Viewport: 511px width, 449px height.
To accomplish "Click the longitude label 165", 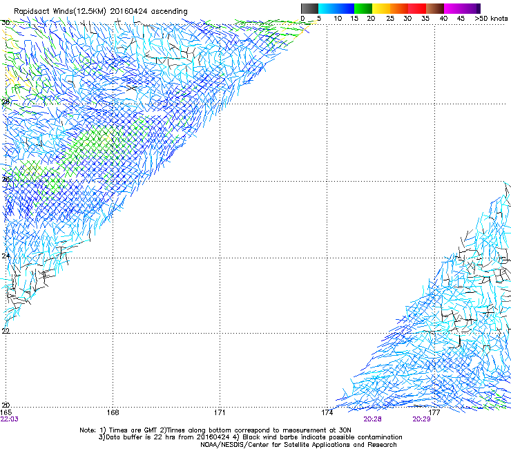I will coord(6,412).
